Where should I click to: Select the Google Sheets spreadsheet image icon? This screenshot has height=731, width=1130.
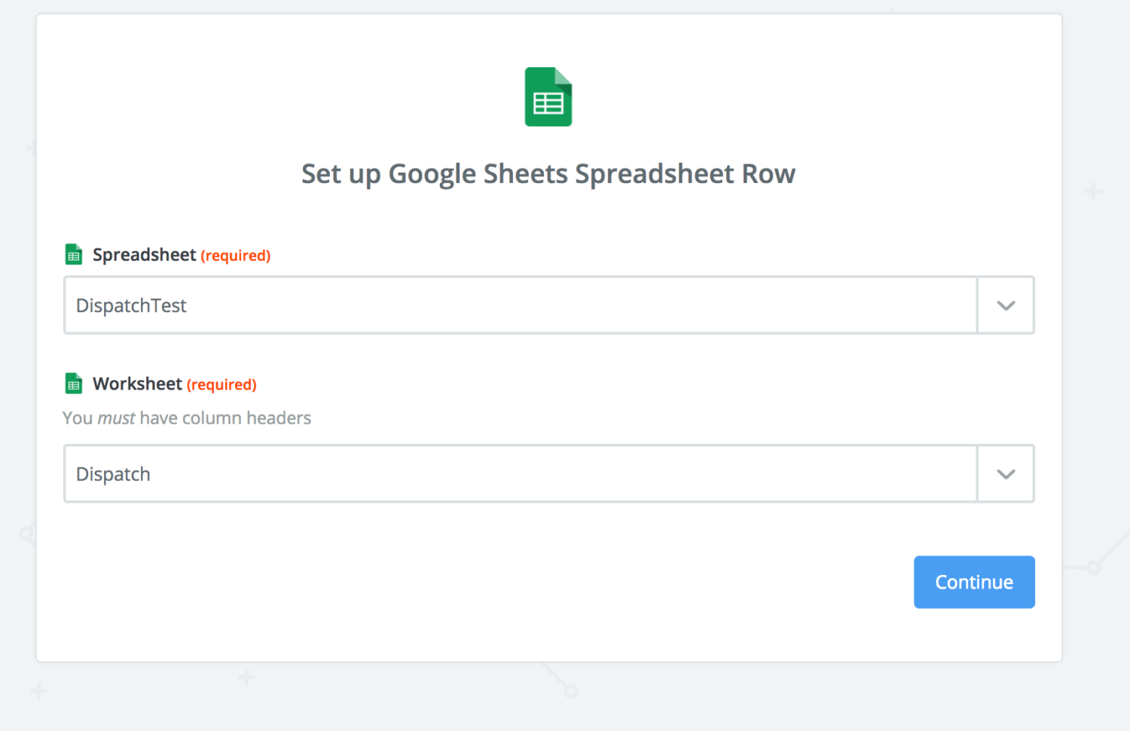(548, 96)
